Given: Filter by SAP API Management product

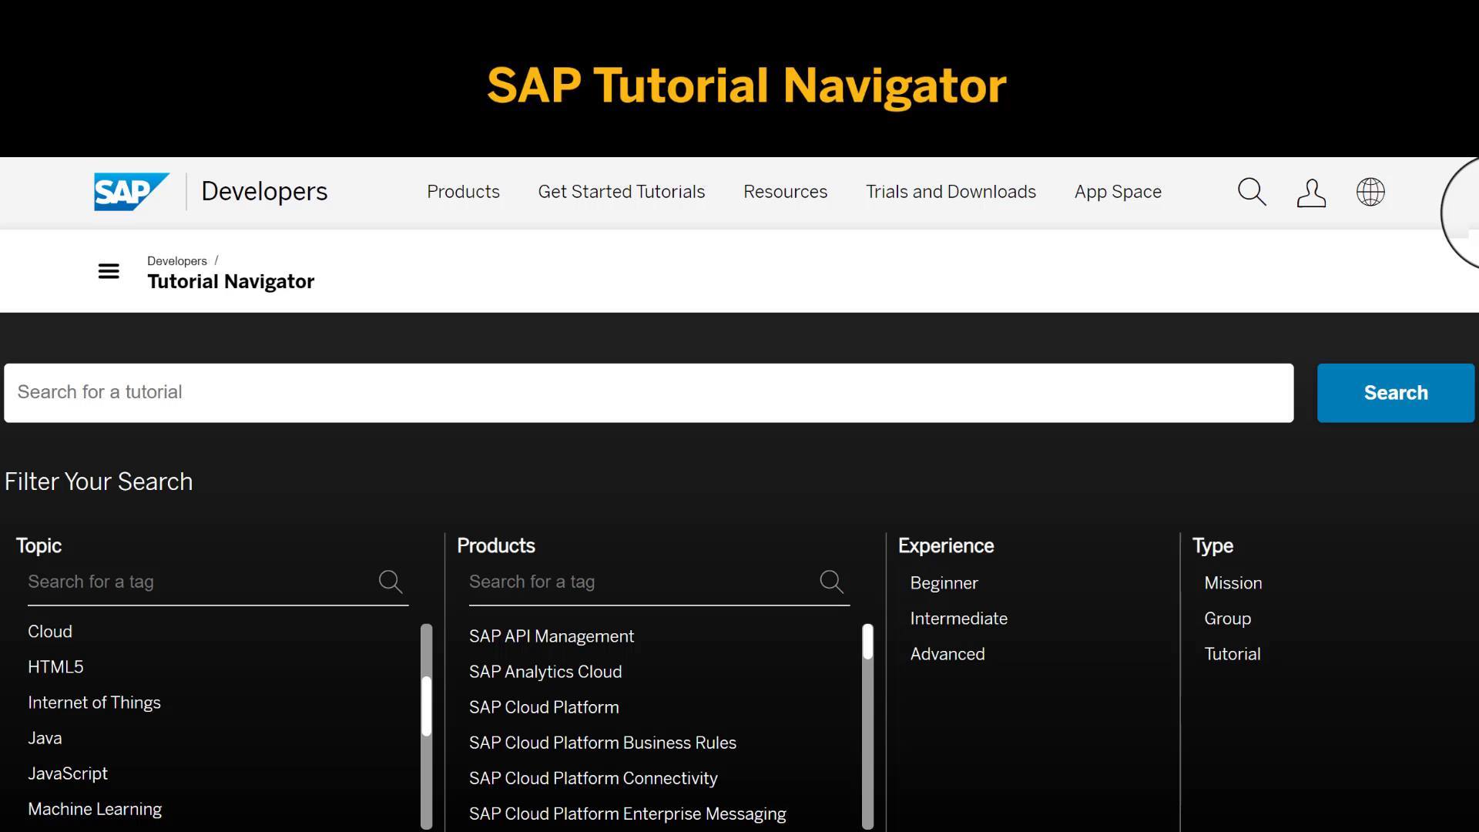Looking at the screenshot, I should [x=552, y=636].
